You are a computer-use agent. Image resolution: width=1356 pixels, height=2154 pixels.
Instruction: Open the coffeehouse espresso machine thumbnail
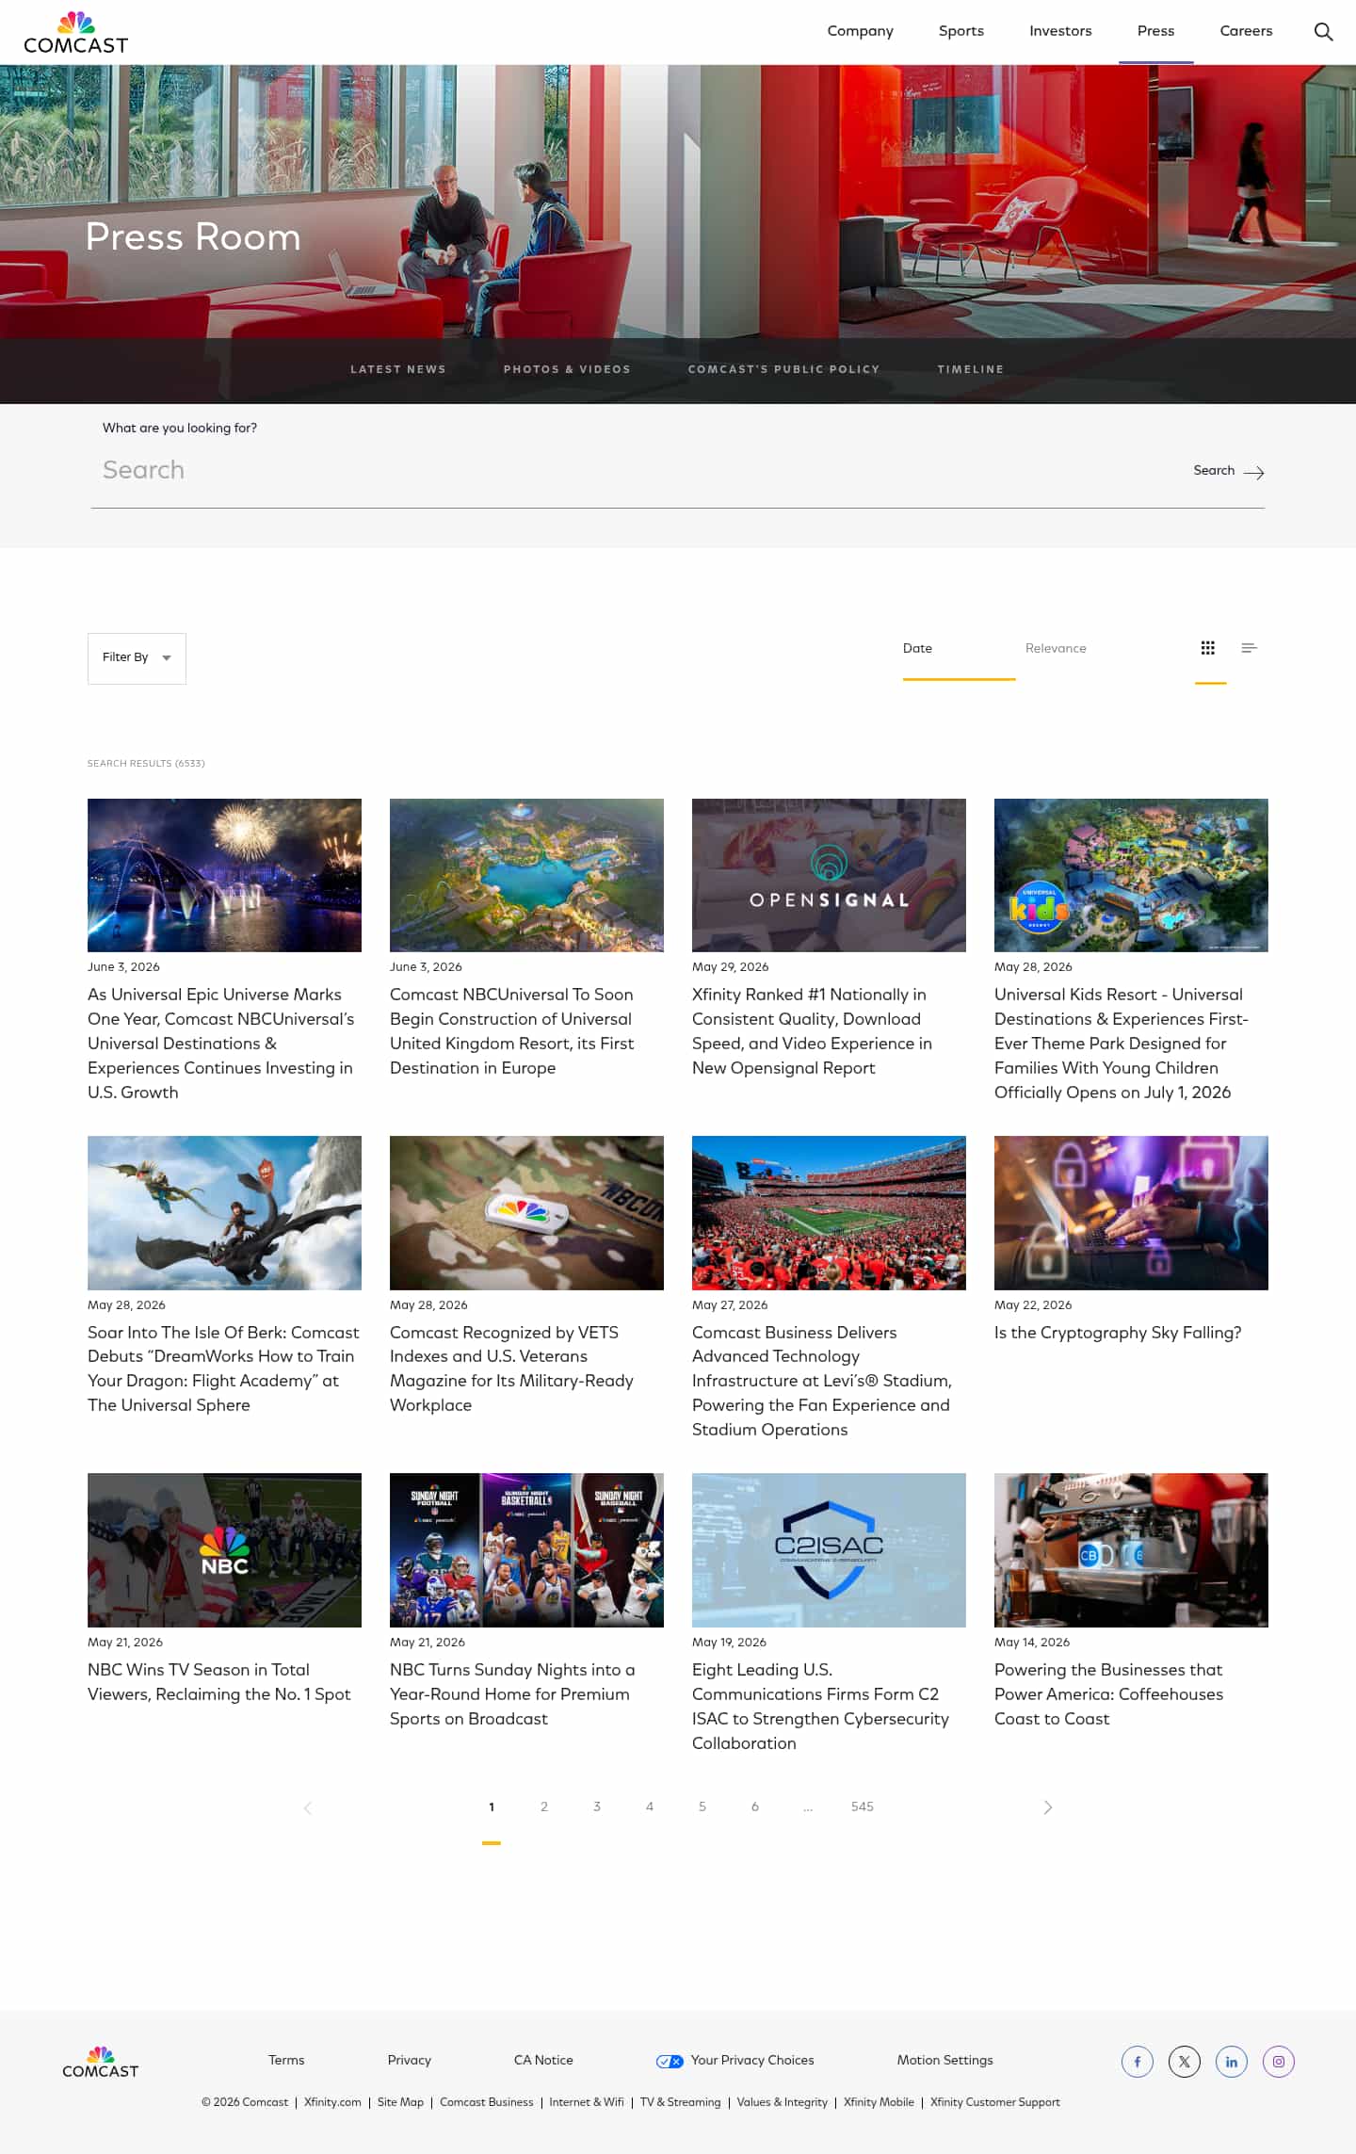[x=1131, y=1550]
